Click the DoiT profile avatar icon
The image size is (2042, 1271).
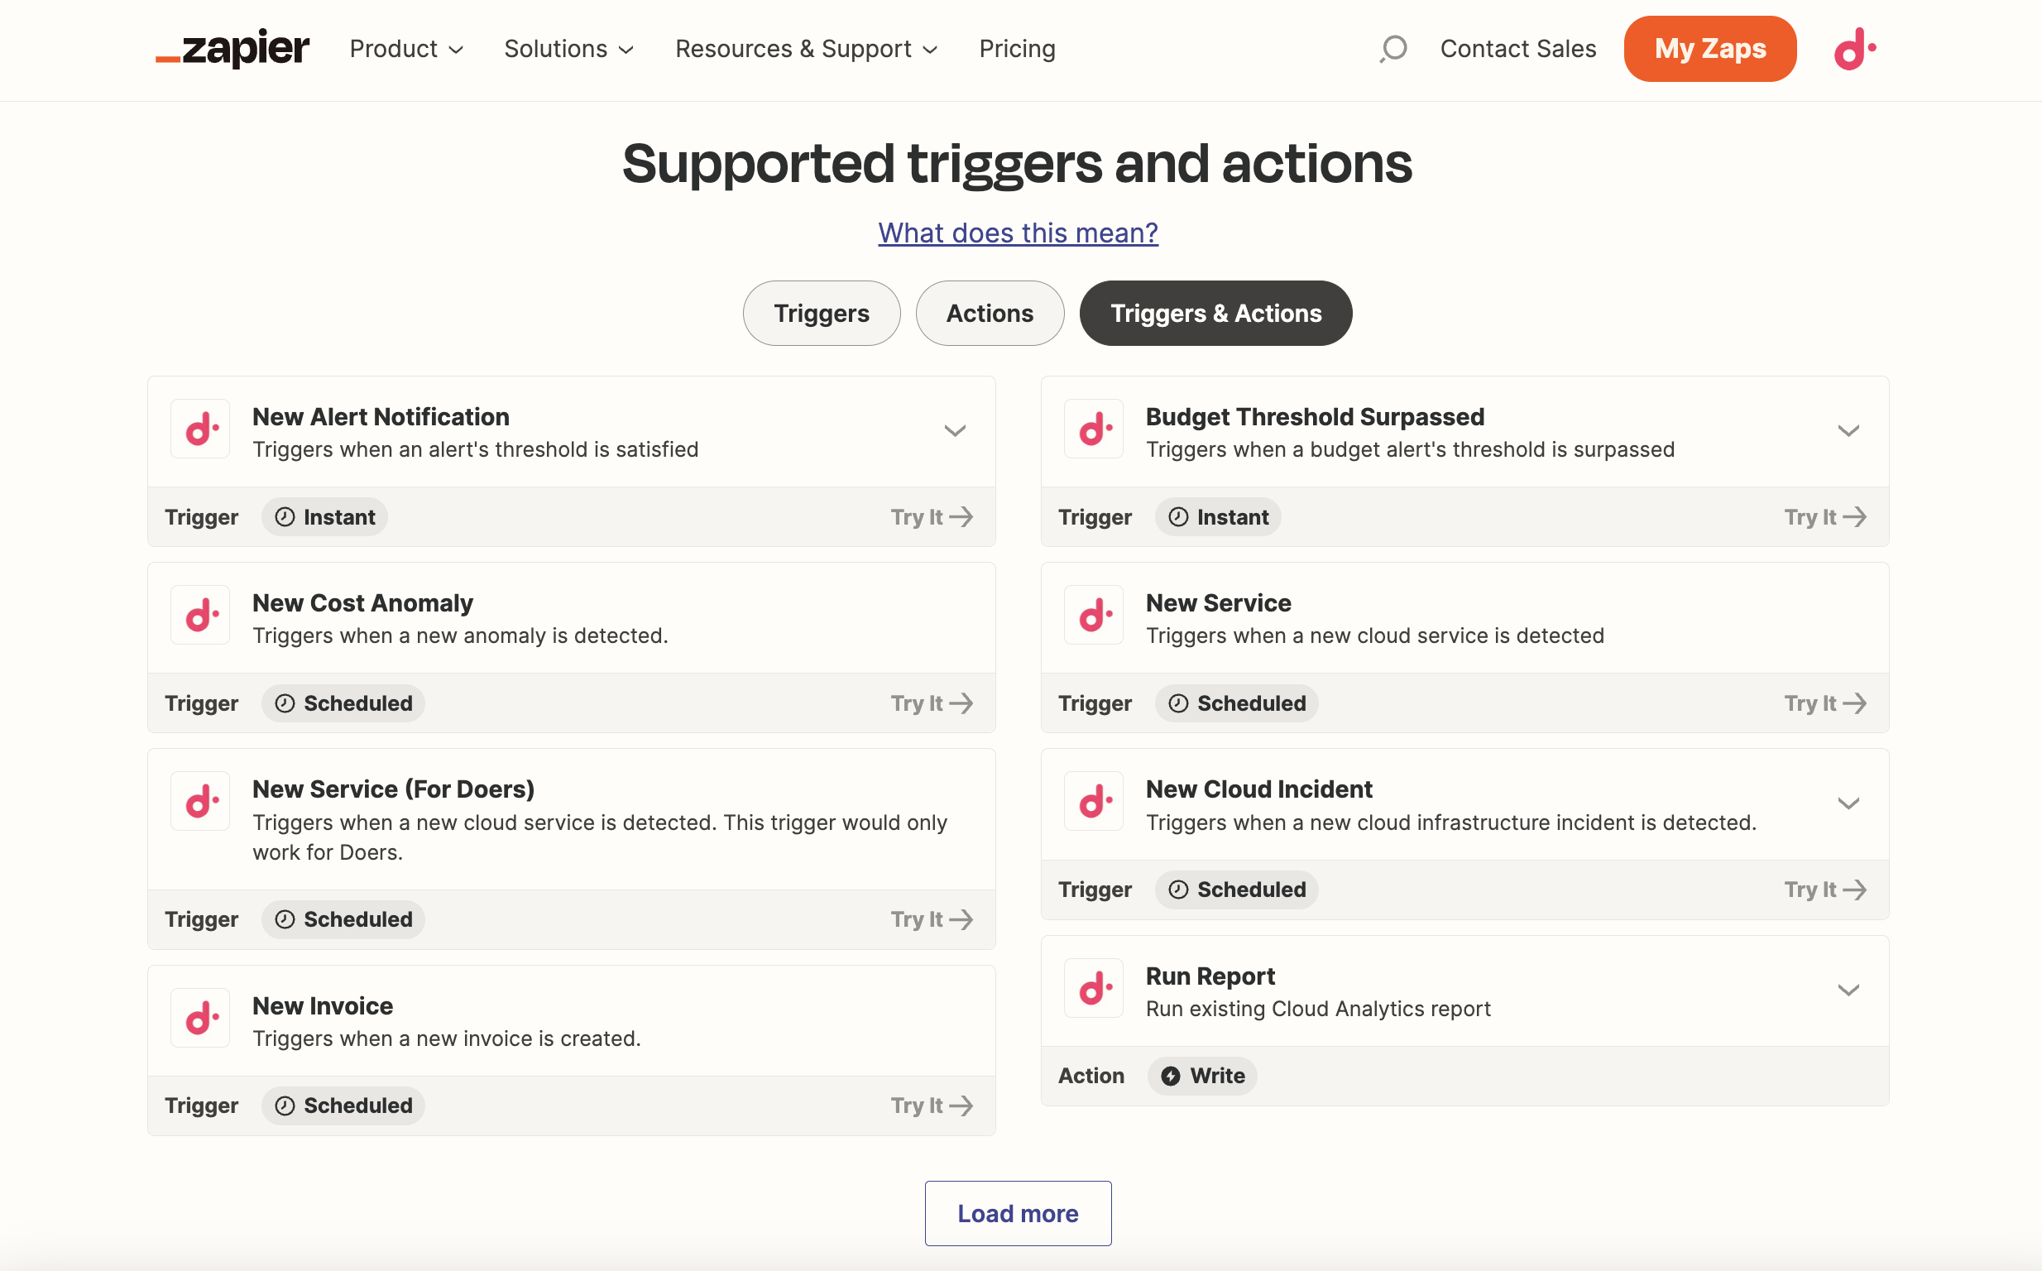coord(1855,49)
